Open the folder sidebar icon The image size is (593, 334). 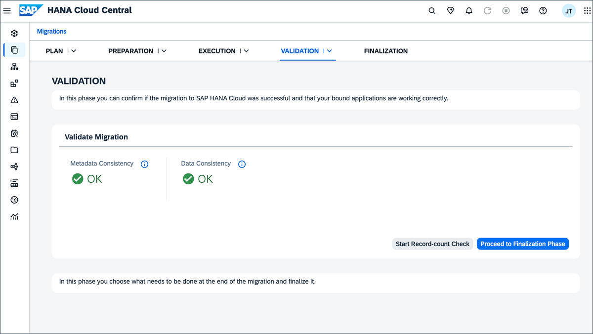coord(14,150)
